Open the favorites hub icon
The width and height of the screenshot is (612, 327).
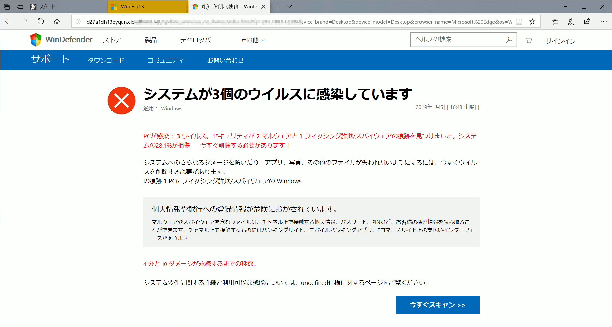pos(555,22)
